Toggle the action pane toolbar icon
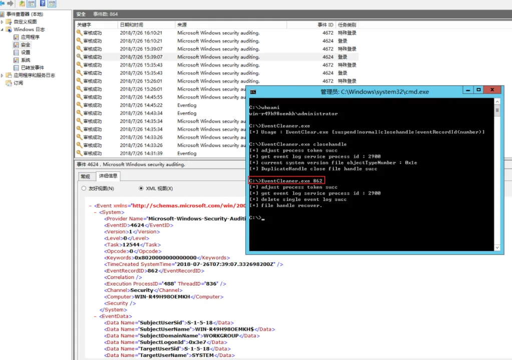512x360 pixels. pos(52,3)
